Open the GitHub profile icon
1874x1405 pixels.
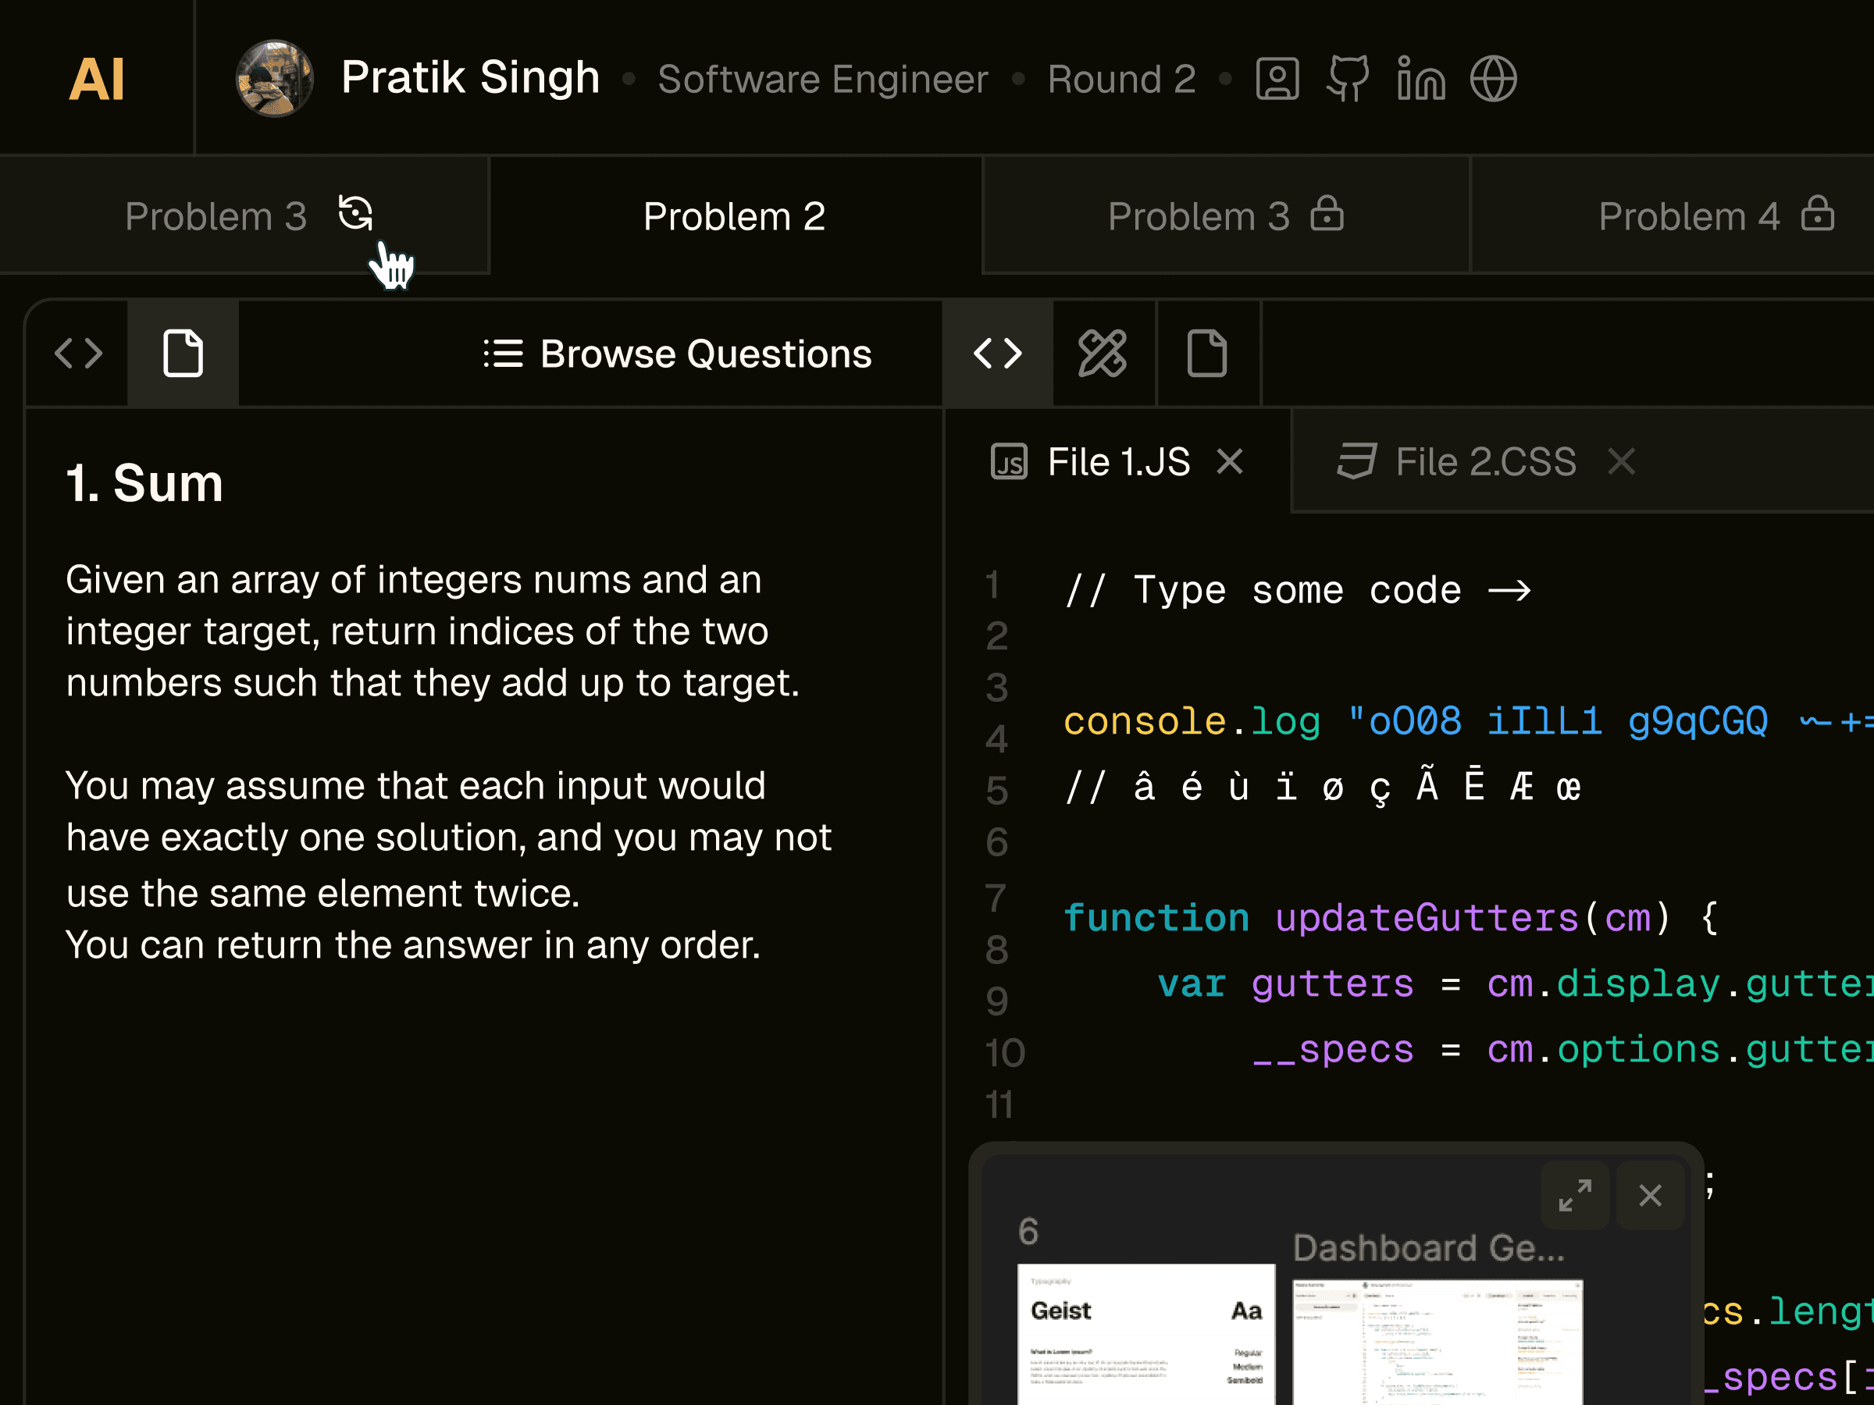click(x=1348, y=79)
